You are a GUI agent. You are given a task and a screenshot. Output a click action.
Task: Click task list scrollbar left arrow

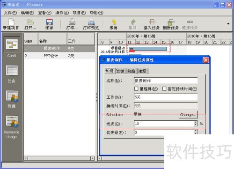point(26,158)
